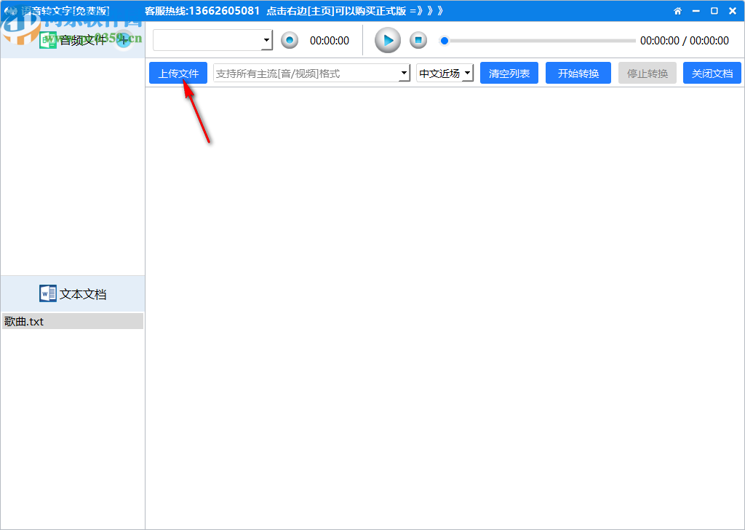745x530 pixels.
Task: Click 关闭文档 to close document
Action: [x=712, y=74]
